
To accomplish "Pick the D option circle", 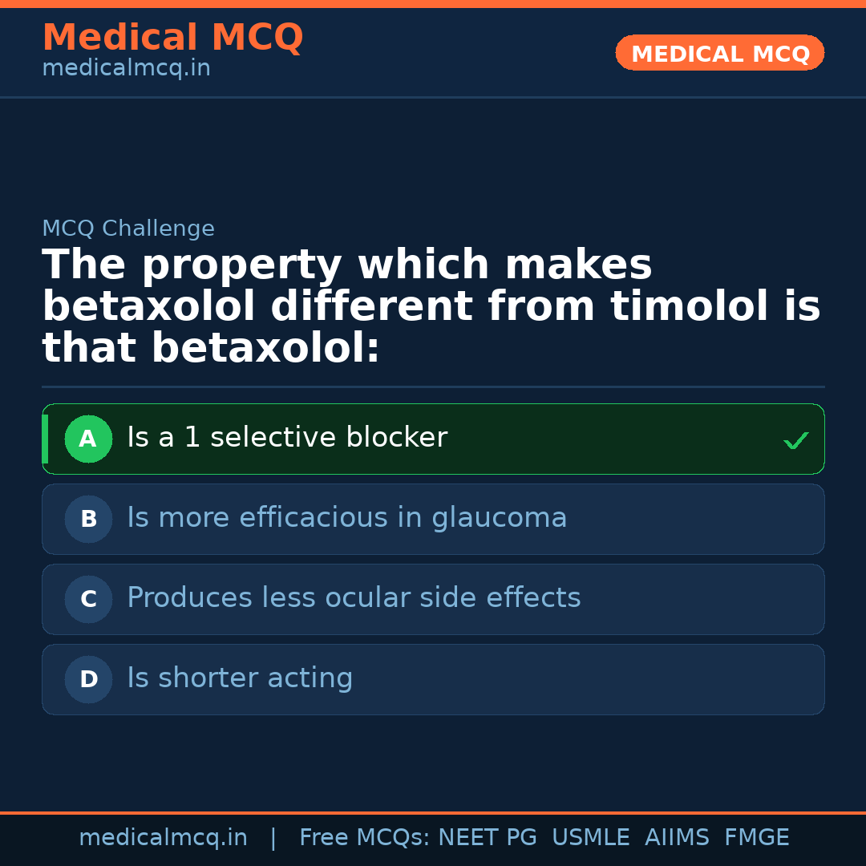I will coord(88,679).
